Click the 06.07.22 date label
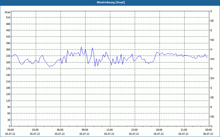 pos(208,134)
